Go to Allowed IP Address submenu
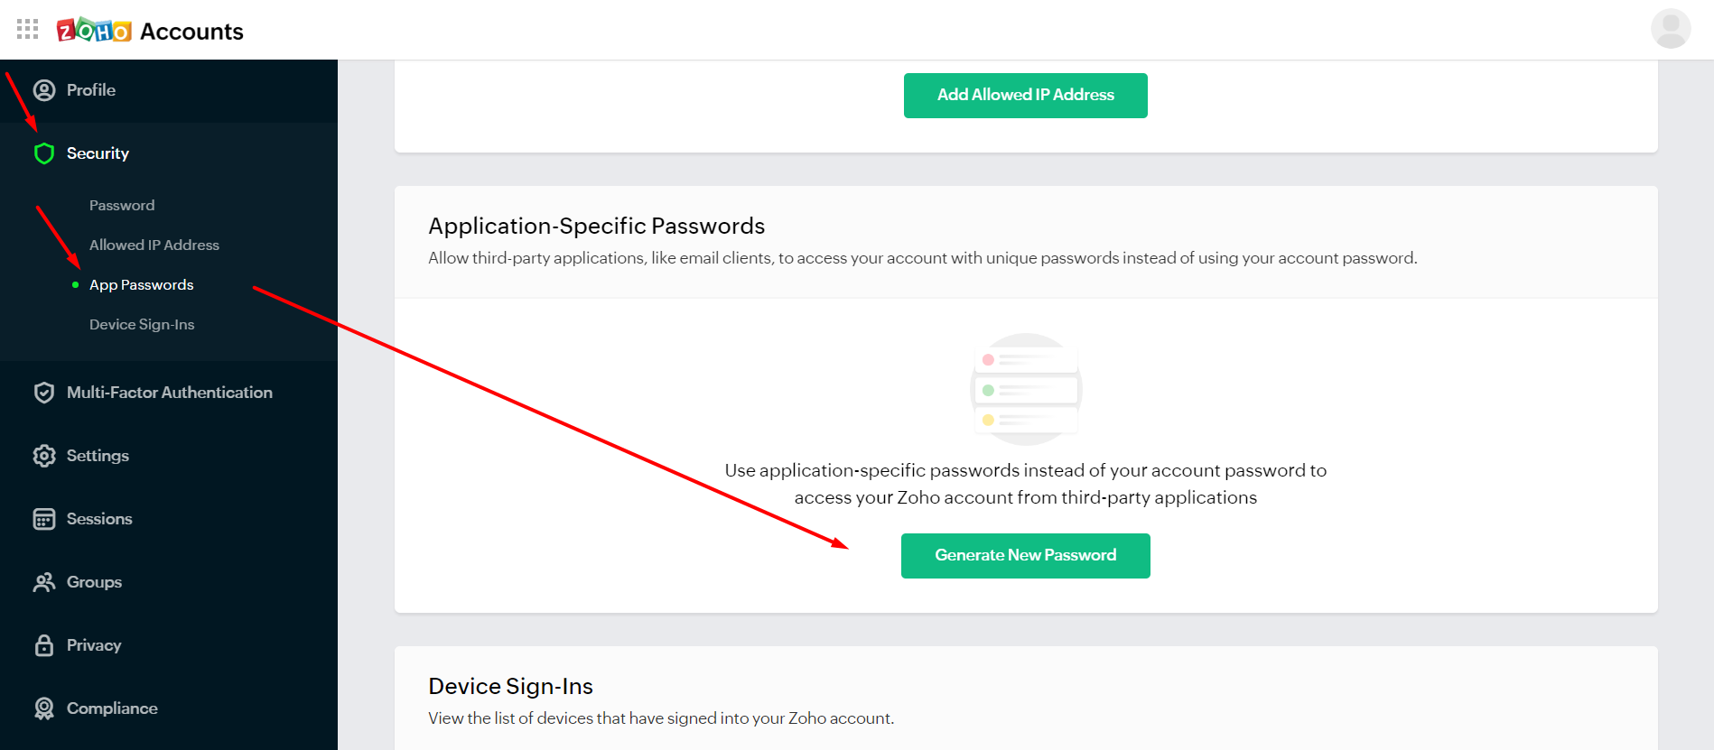 coord(154,245)
